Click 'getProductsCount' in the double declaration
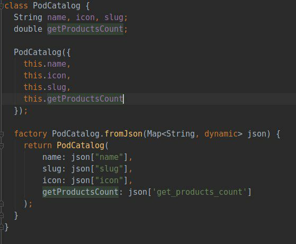 point(85,29)
